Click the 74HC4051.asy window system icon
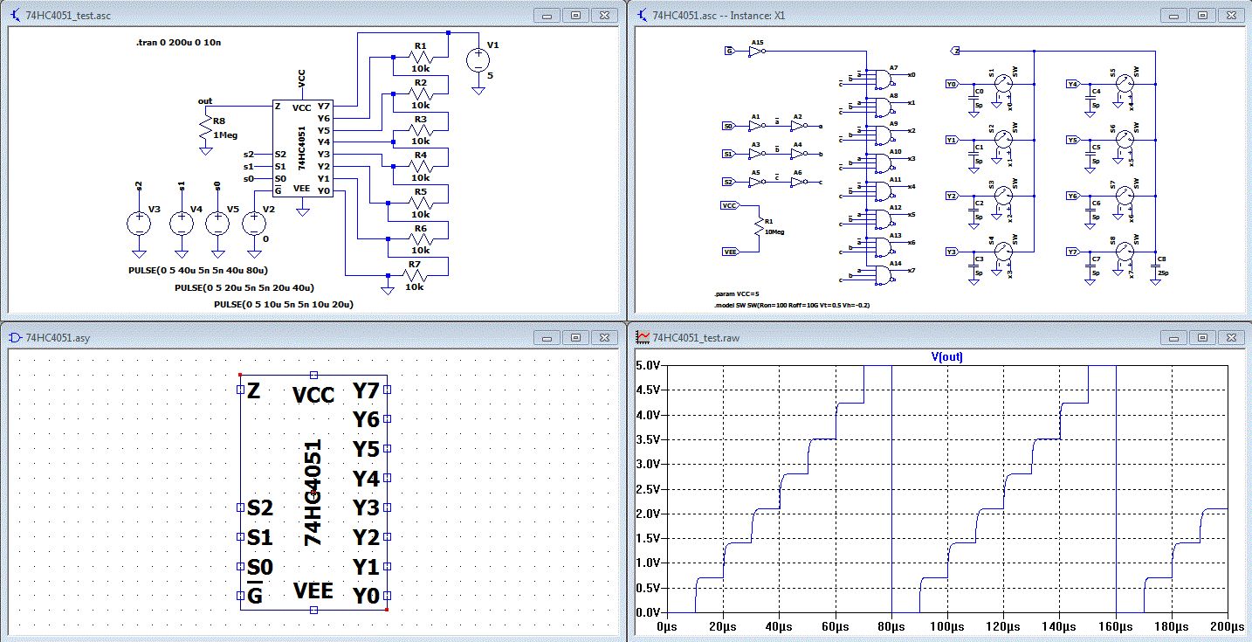The image size is (1252, 642). [15, 336]
